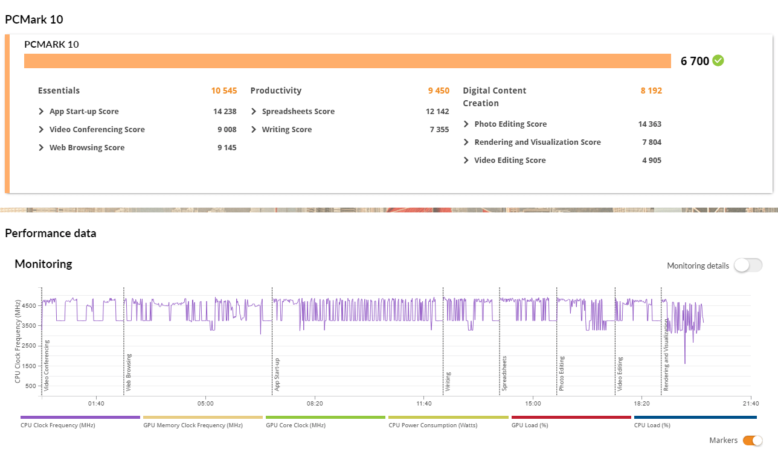
Task: Expand Writing Score chevron
Action: point(254,130)
